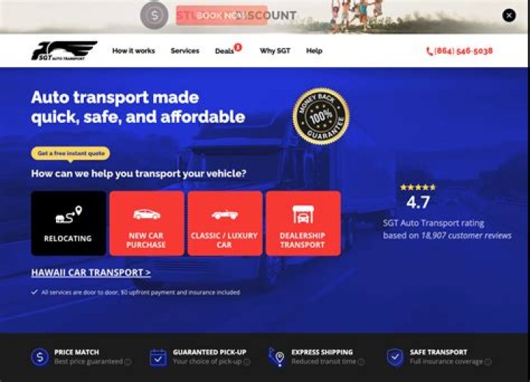
Task: Click the Safe Transport shield icon
Action: point(395,357)
